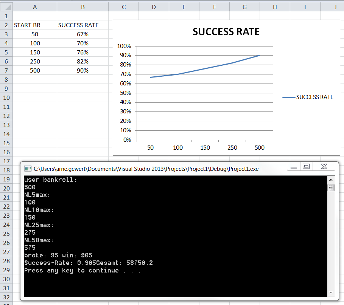The image size is (344, 305).
Task: Select column I header
Action: pyautogui.click(x=305, y=7)
